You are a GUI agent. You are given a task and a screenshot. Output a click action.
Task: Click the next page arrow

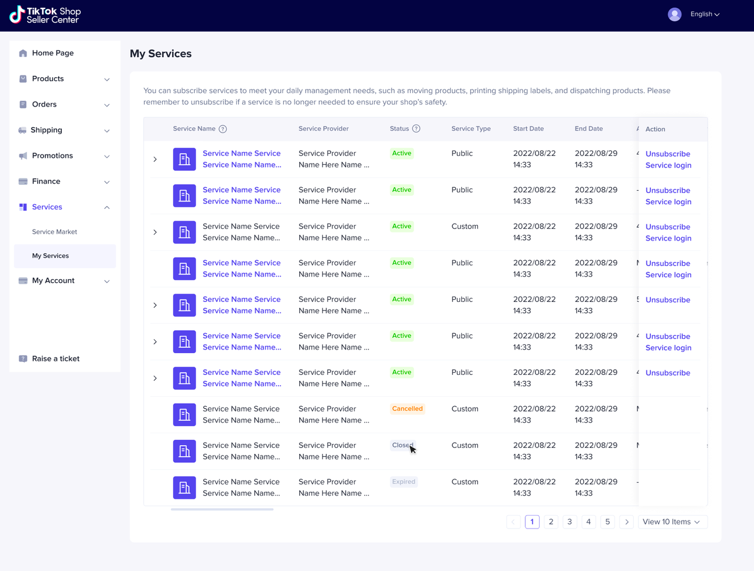click(627, 522)
